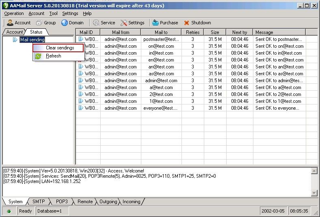Sort by the Retries column header

192,32
